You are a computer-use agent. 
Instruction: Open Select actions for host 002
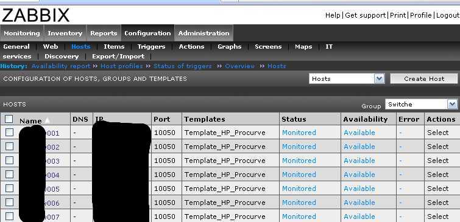click(437, 147)
